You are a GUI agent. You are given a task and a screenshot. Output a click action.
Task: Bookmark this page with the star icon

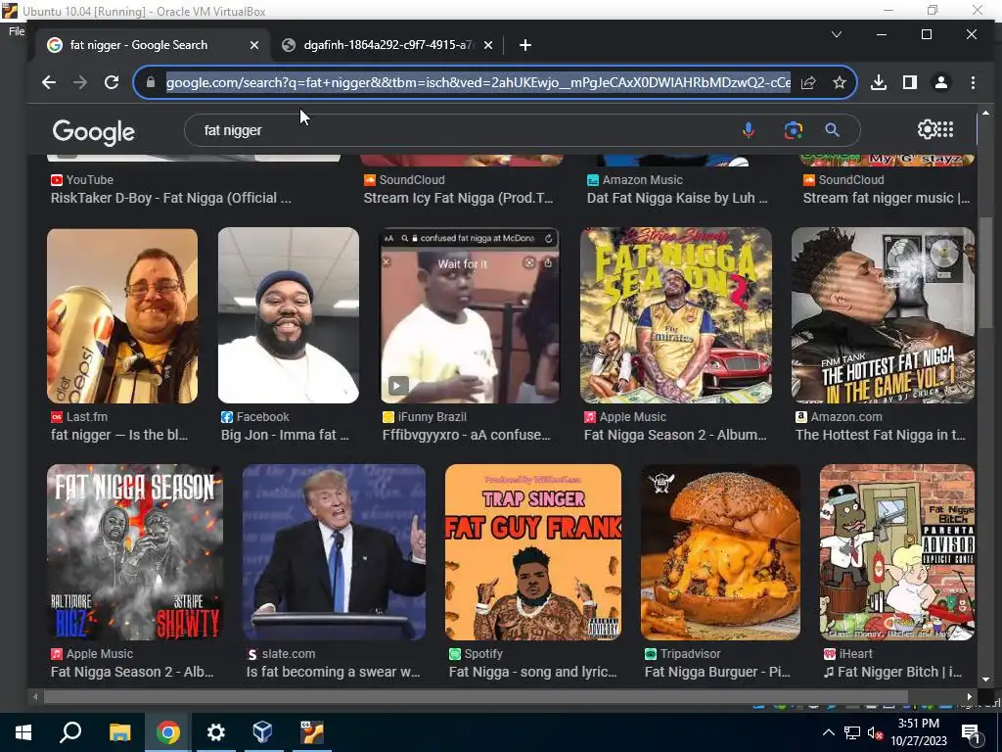tap(839, 82)
